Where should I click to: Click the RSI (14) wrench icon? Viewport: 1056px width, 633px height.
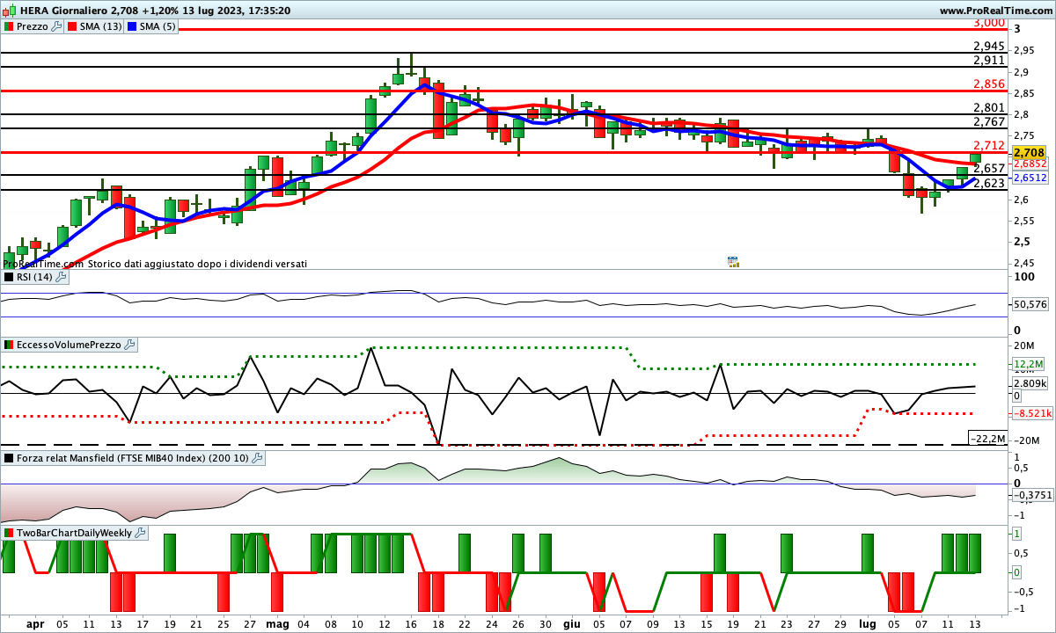pos(61,277)
